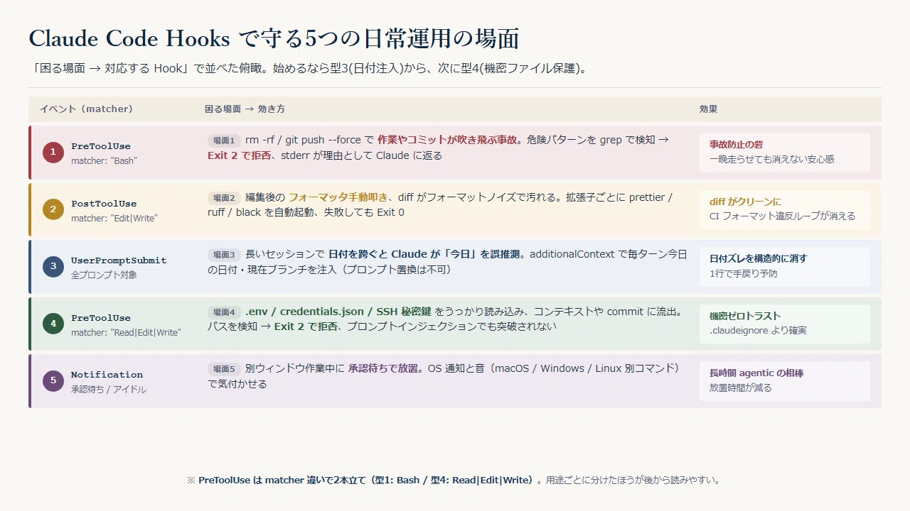Screen dimensions: 910x511
Task: Click the red number 1 circle badge
Action: pyautogui.click(x=53, y=153)
